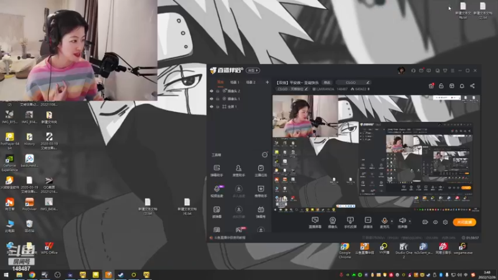This screenshot has height=280, width=498.
Task: Toggle the canvas unlock padlock icon
Action: point(441,86)
